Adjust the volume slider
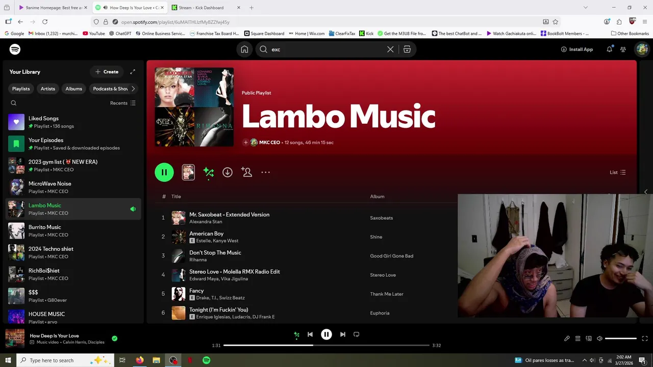Screen dimensions: 653x367 pyautogui.click(x=621, y=338)
